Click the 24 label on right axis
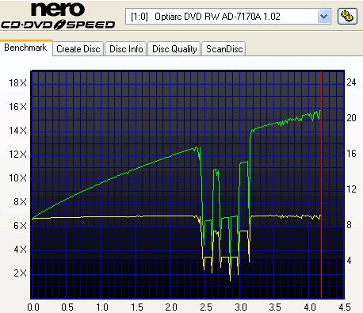The image size is (363, 313). pos(351,82)
